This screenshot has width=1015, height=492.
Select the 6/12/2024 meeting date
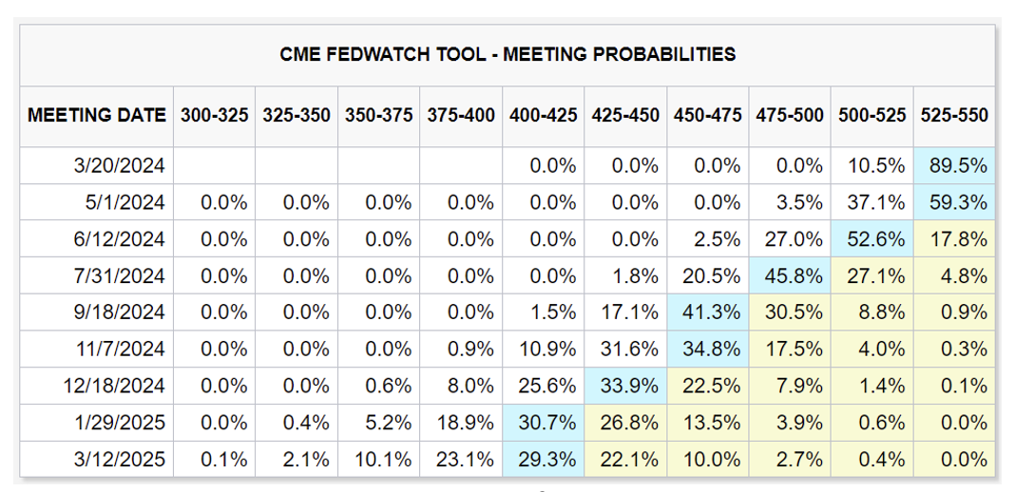pyautogui.click(x=119, y=239)
